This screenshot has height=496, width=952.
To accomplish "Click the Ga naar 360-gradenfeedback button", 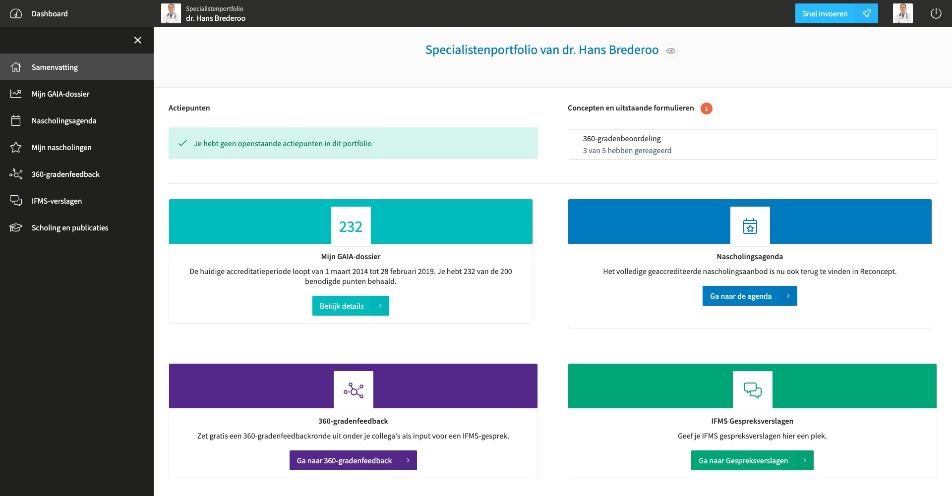I will tap(353, 460).
